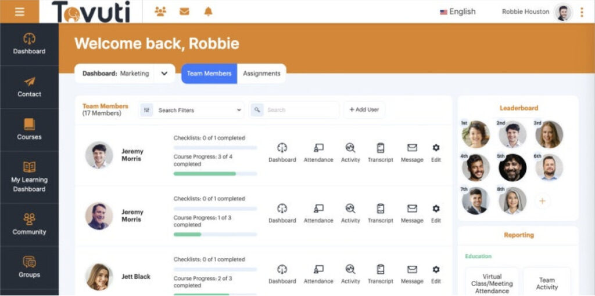
Task: Edit Jett Black's settings
Action: (436, 275)
